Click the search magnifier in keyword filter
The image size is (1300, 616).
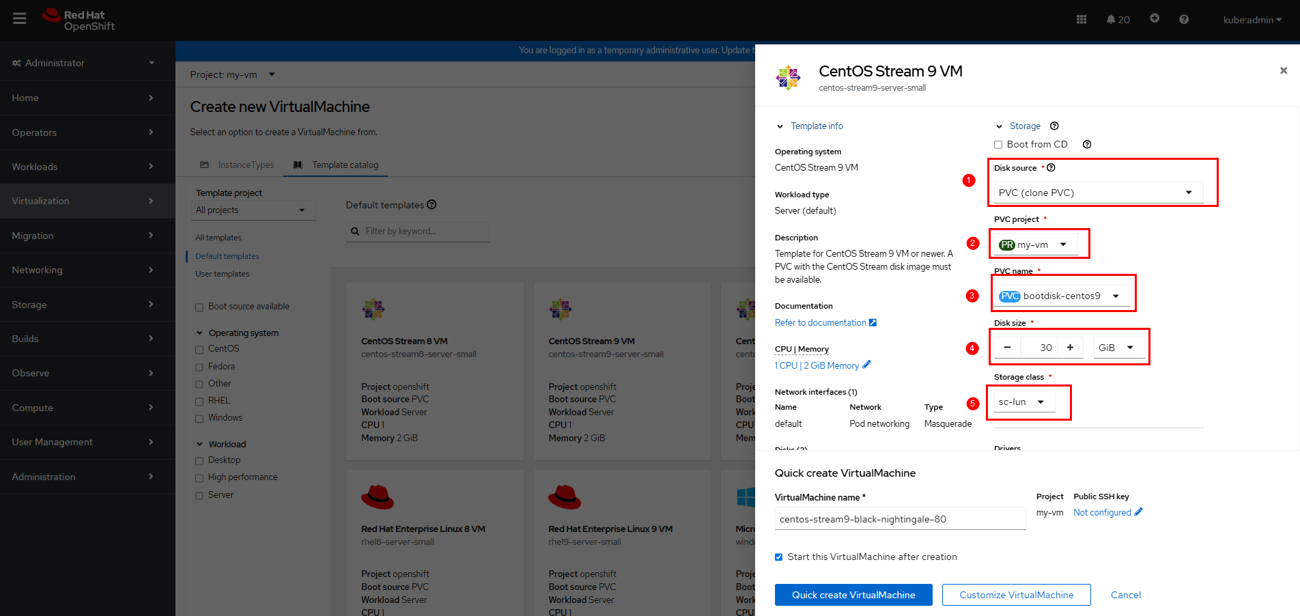coord(355,232)
